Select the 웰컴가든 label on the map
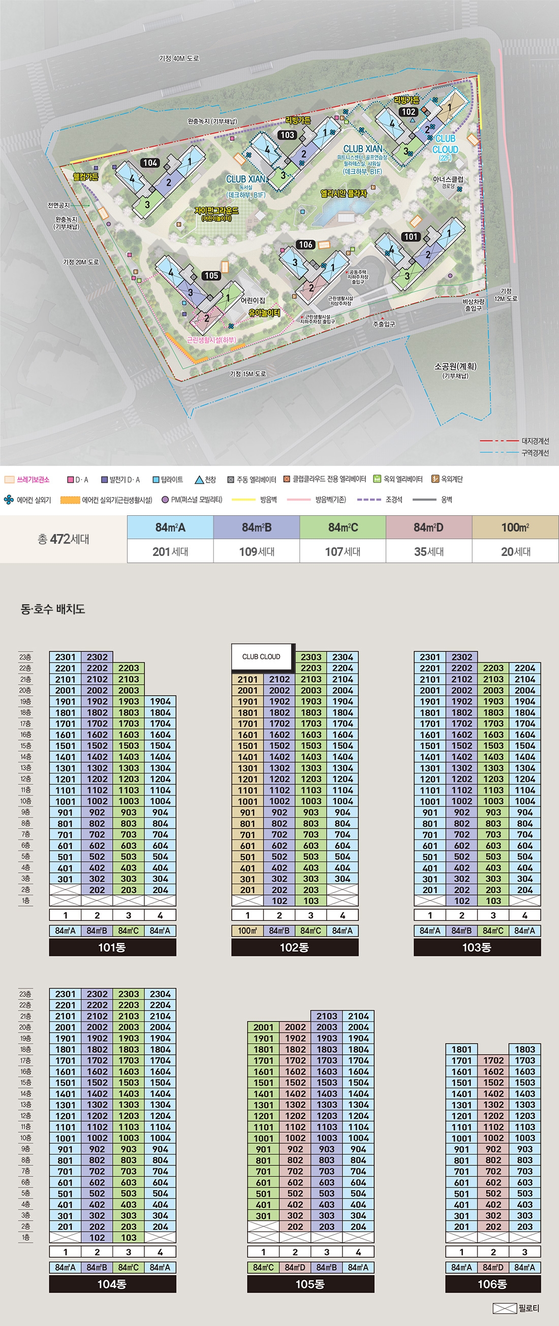This screenshot has height=1326, width=559. click(x=85, y=176)
